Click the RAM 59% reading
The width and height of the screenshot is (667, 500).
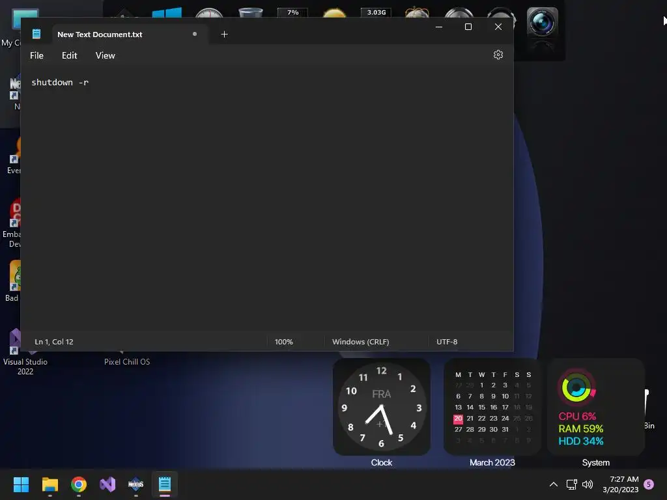point(580,428)
